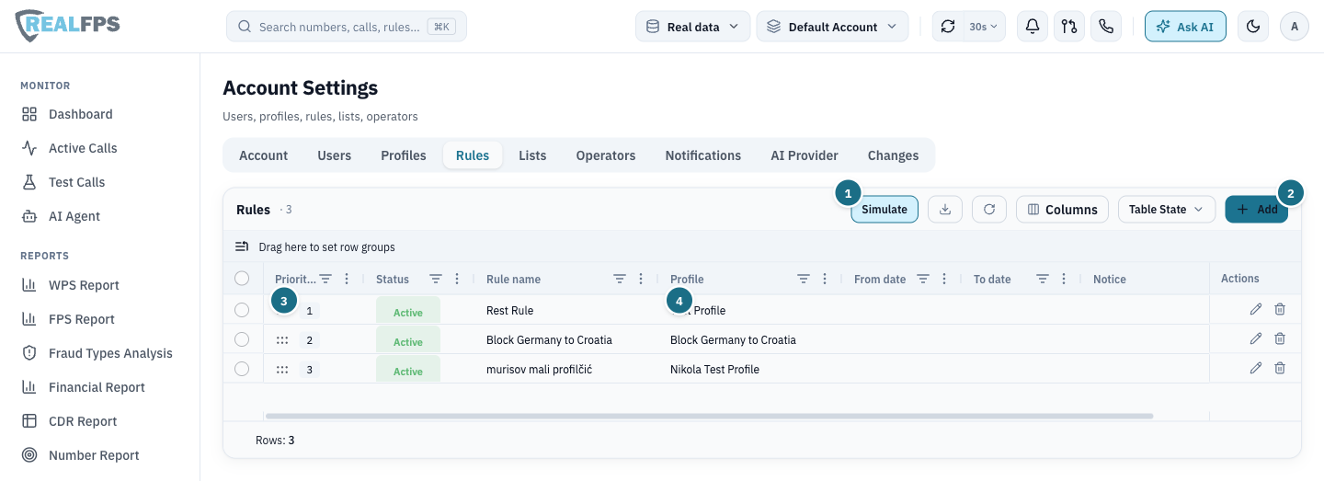Select Block Germany to Croatia checkbox

[x=242, y=339]
